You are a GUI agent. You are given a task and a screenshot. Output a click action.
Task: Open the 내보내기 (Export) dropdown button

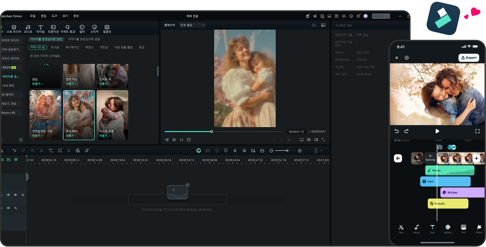381,16
